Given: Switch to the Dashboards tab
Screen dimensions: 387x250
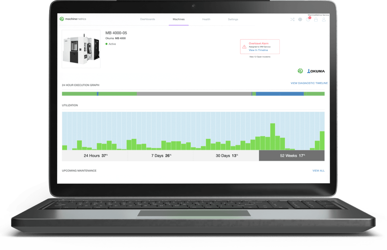Looking at the screenshot, I should pyautogui.click(x=147, y=19).
